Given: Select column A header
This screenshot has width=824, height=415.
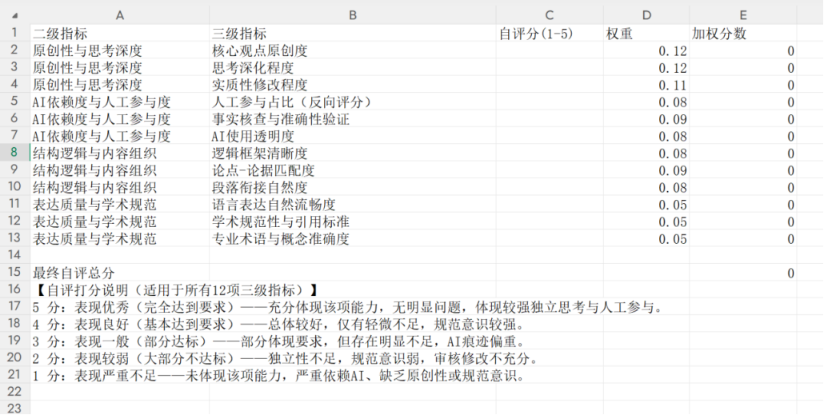Looking at the screenshot, I should click(x=120, y=16).
